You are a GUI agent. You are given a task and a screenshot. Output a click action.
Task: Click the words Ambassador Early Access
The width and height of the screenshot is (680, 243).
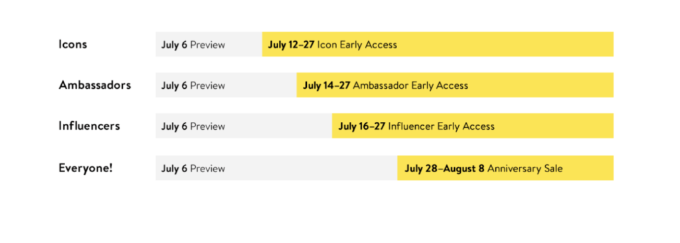point(410,85)
